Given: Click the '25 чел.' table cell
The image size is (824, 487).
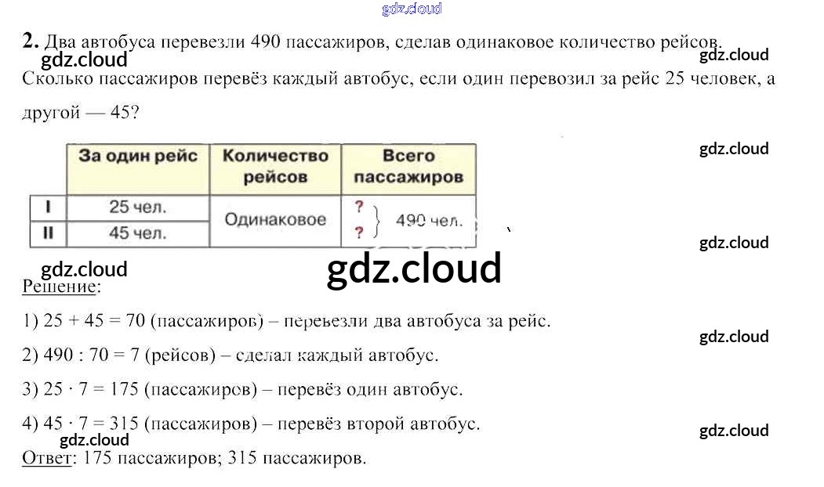Looking at the screenshot, I should 138,207.
